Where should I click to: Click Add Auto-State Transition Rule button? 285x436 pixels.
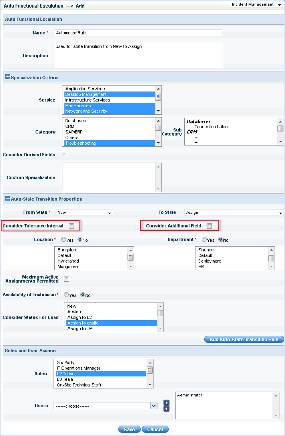point(244,339)
